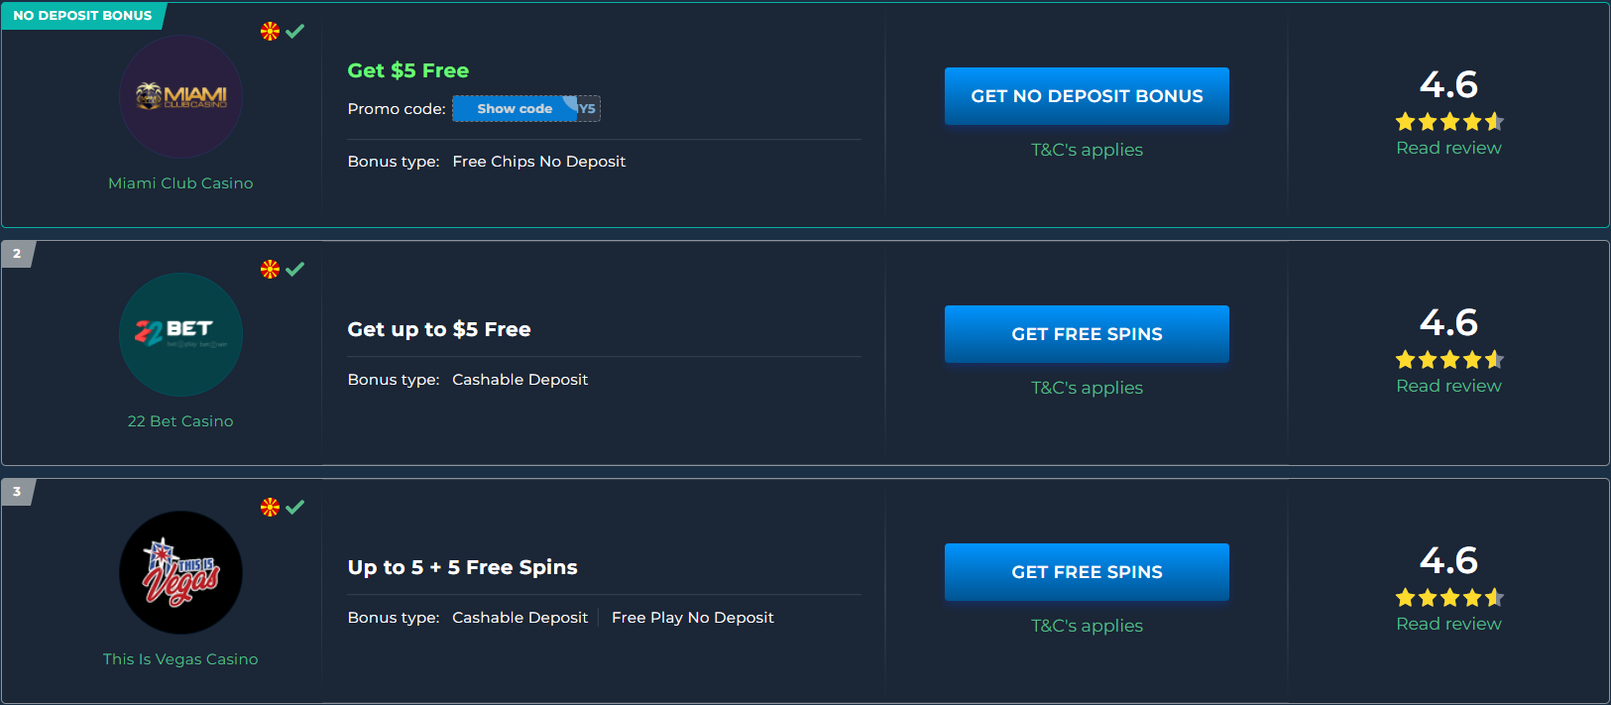This screenshot has width=1611, height=705.
Task: Reveal the promo code with Show code
Action: (516, 108)
